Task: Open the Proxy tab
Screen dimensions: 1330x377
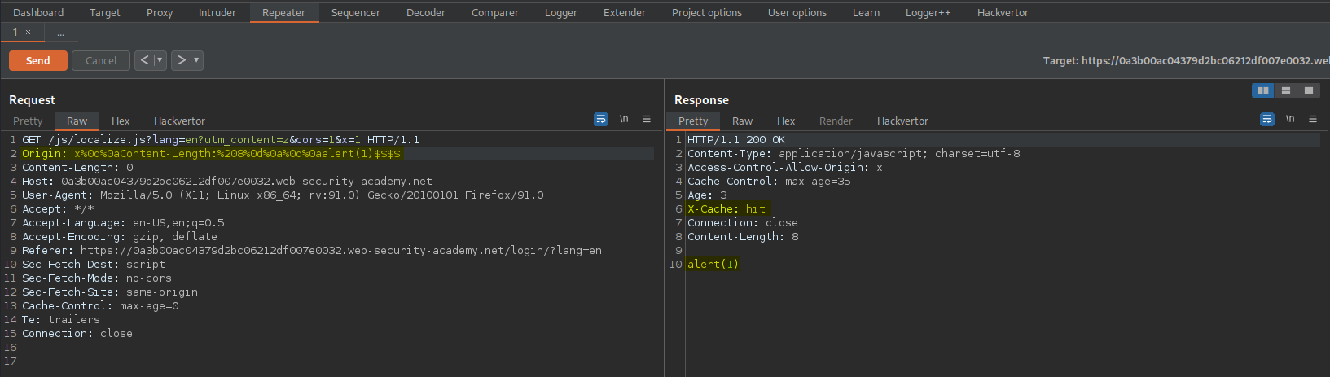Action: coord(160,12)
